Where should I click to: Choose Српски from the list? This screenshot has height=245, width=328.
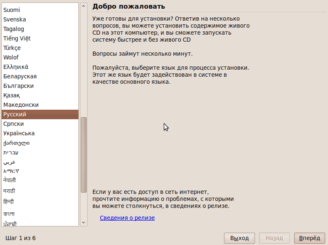(40, 124)
